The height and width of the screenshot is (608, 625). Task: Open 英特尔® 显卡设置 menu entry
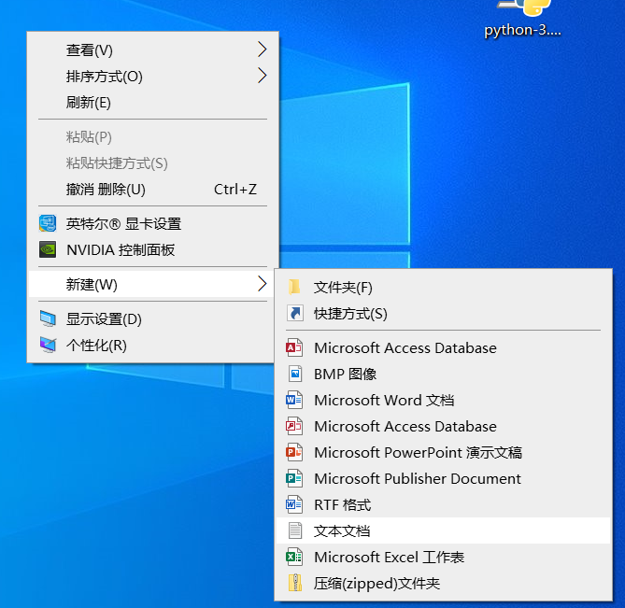point(152,223)
